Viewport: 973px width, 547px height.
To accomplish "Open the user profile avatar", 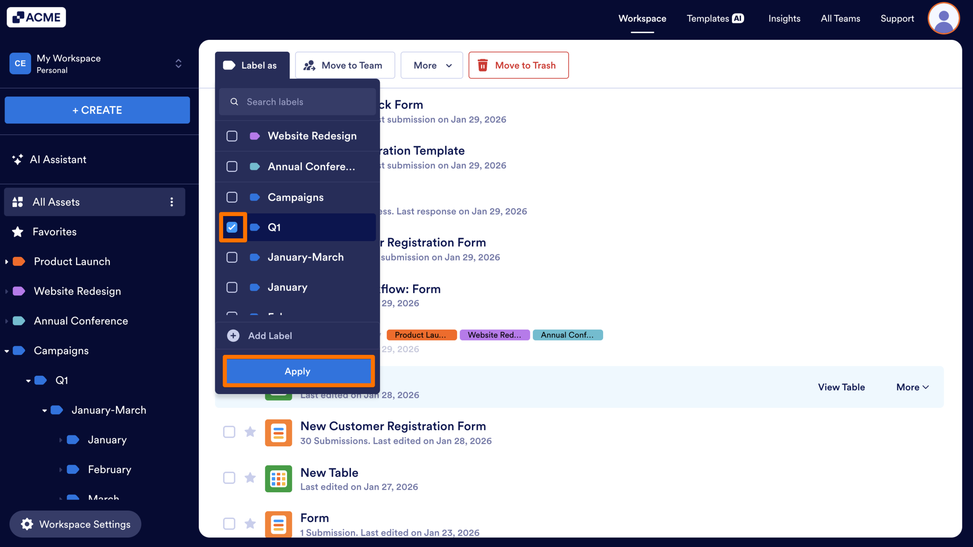I will pos(943,18).
